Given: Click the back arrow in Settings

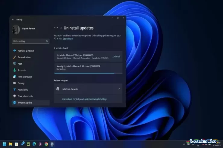Looking at the screenshot, I should coord(13,20).
